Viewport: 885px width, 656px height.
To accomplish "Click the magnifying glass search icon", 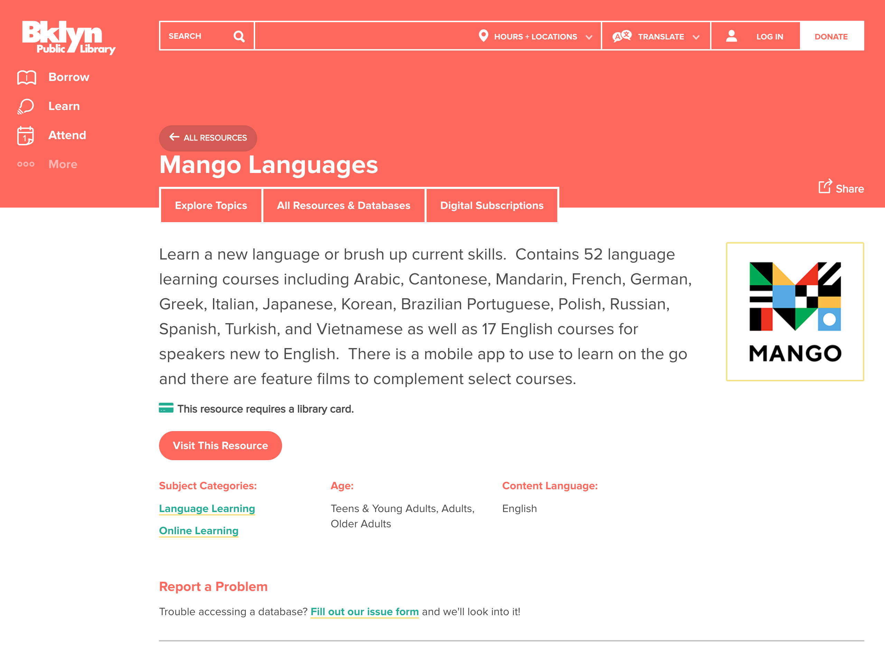I will click(239, 37).
